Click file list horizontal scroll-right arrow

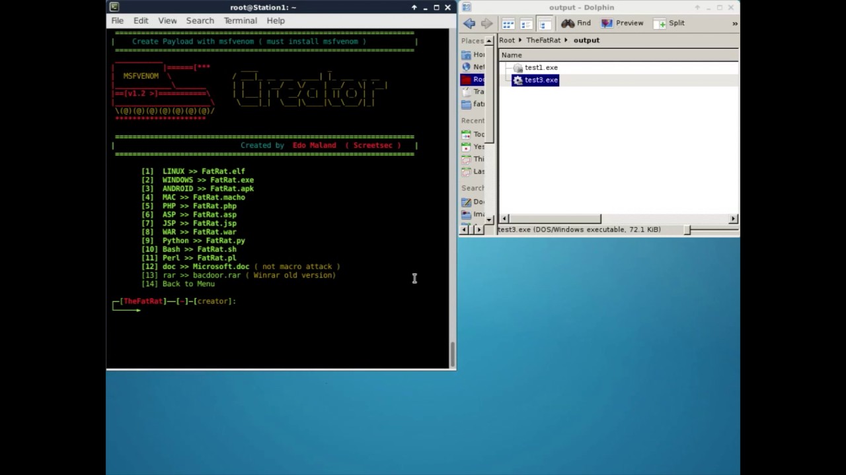(733, 218)
